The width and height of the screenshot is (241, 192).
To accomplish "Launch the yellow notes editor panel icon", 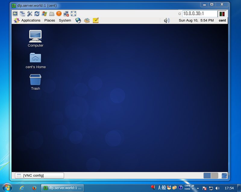I will coord(95,20).
